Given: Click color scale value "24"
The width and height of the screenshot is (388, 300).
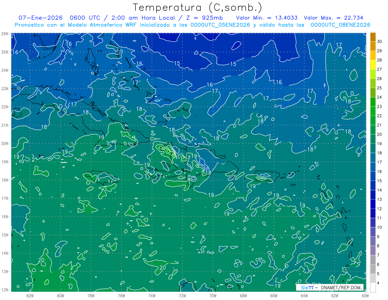Looking at the screenshot, I should tap(380, 97).
